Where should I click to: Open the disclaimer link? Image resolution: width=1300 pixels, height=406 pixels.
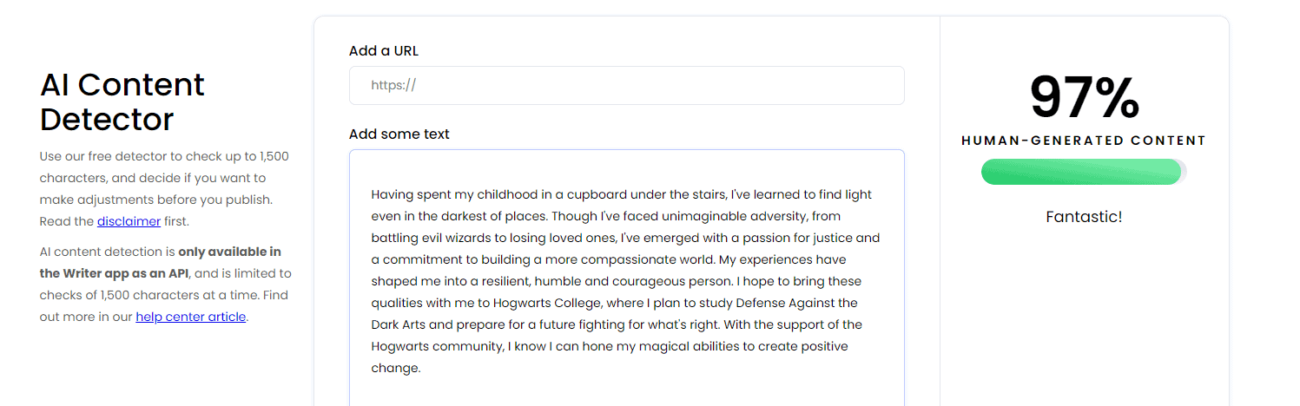click(x=129, y=221)
